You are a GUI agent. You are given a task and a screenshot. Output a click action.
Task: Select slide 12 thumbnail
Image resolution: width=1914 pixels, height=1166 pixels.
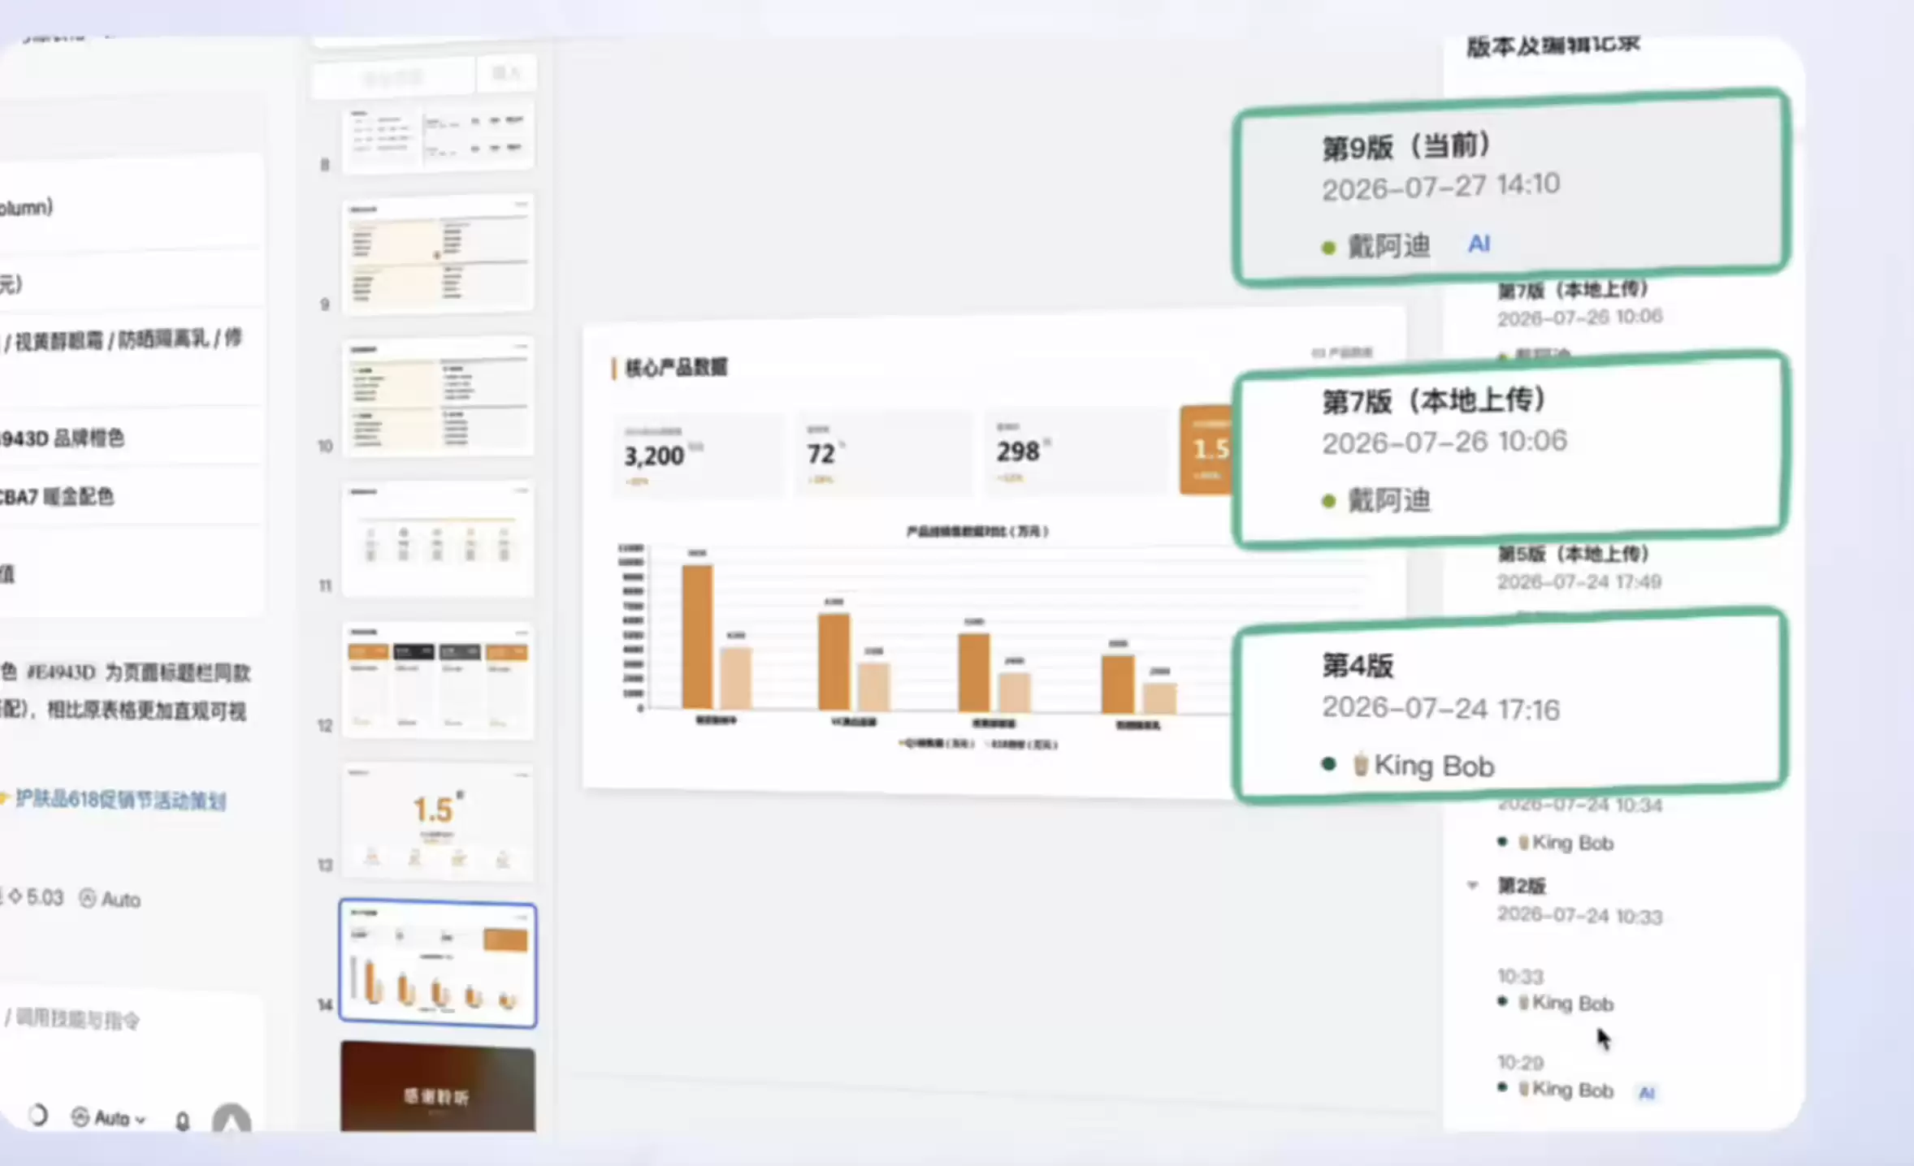[x=438, y=680]
